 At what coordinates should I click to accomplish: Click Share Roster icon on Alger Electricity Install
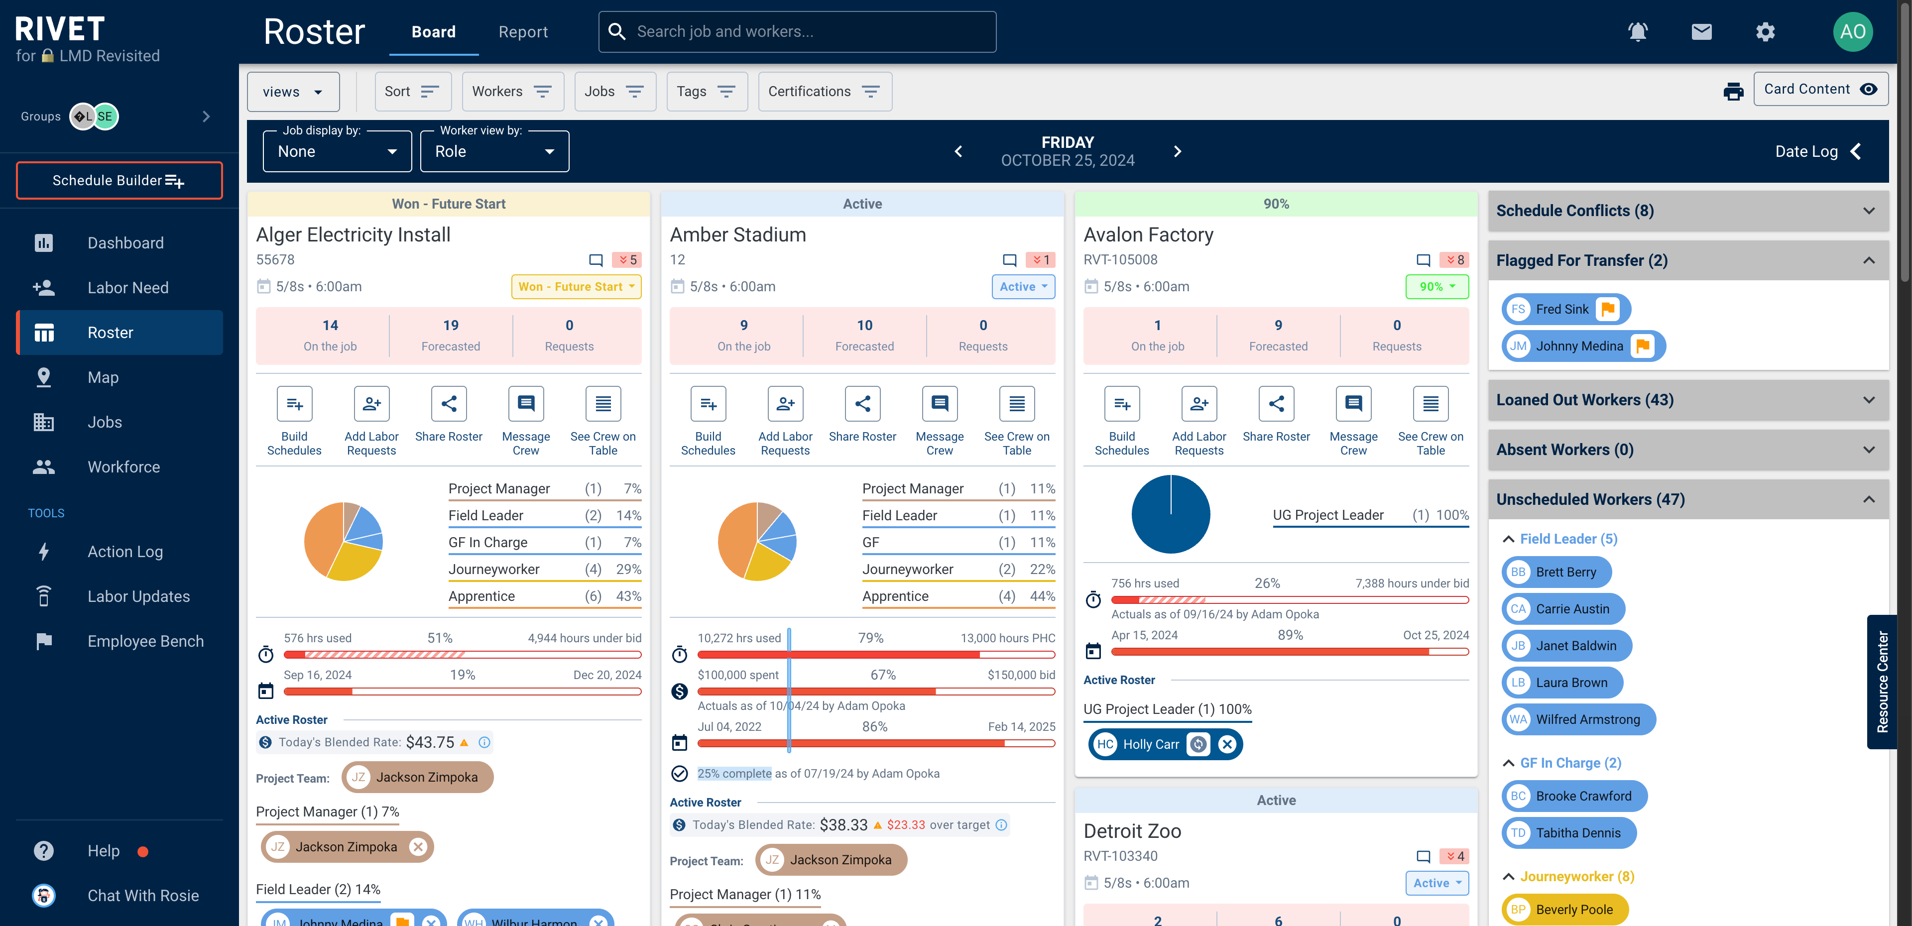click(x=449, y=404)
